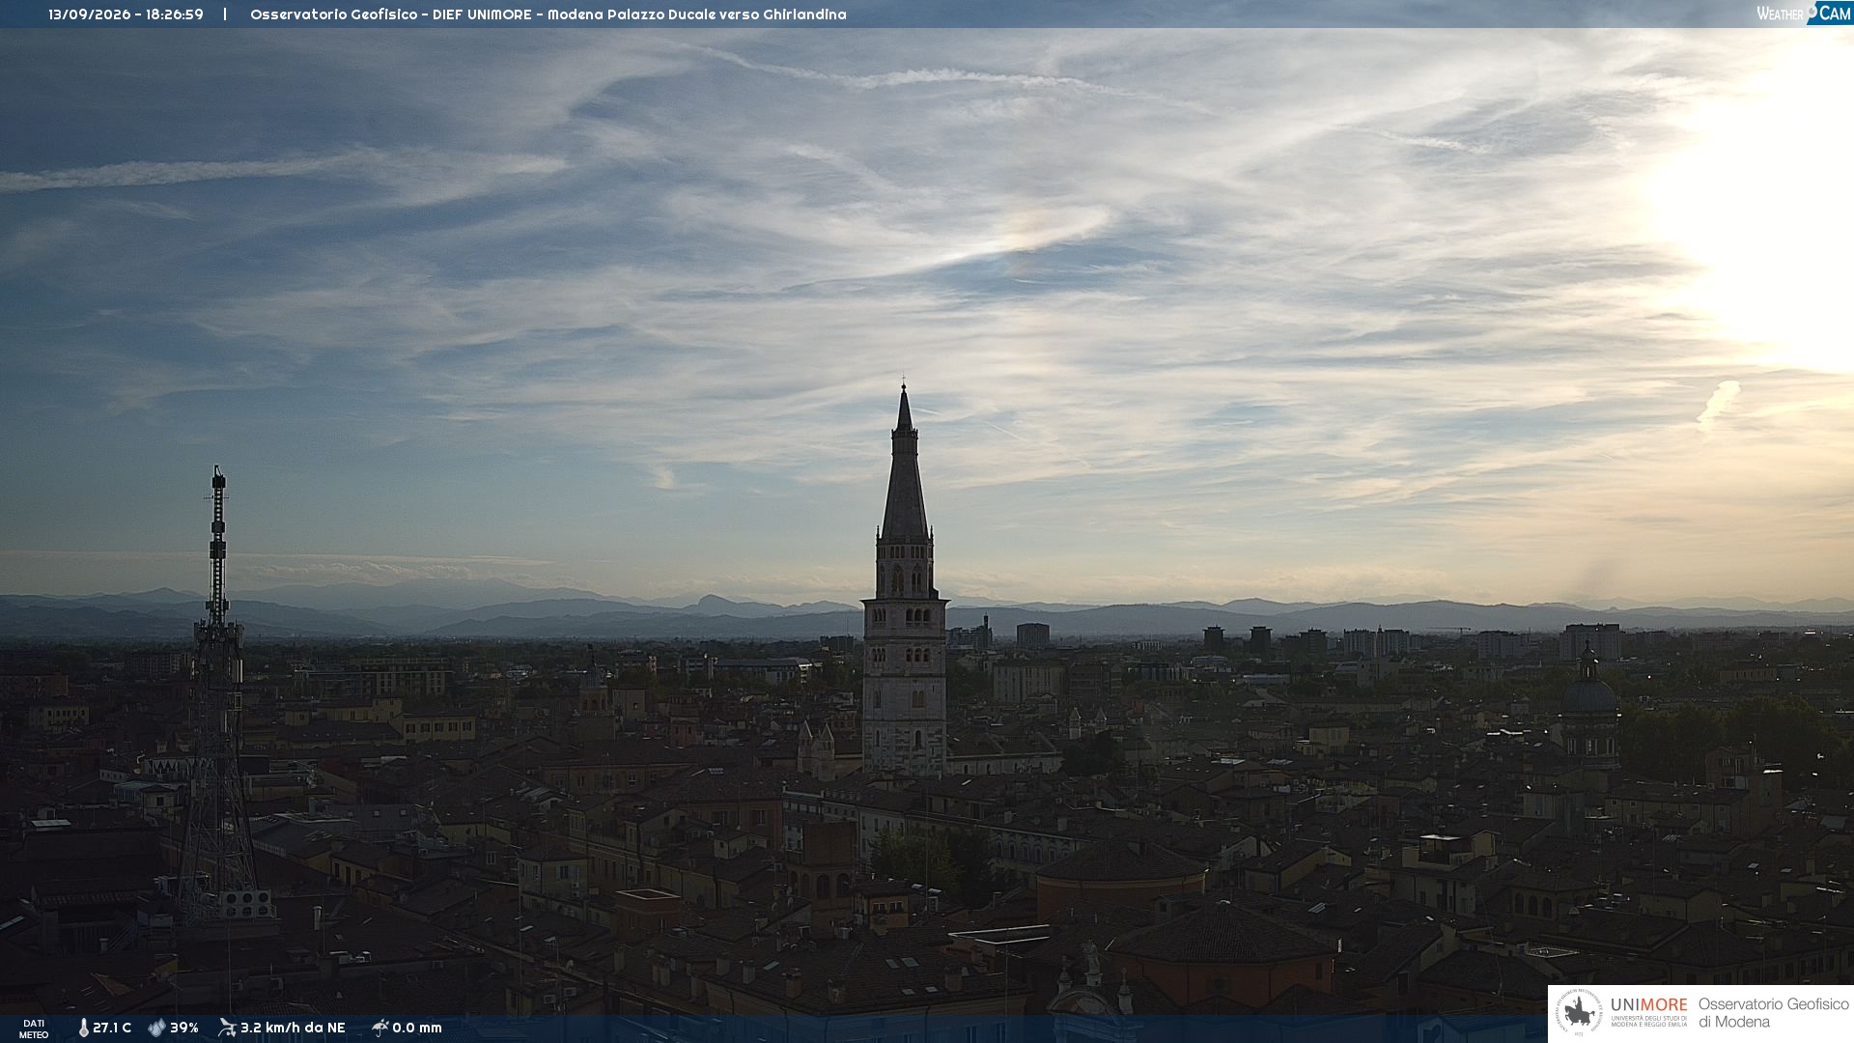Click the DATI METEO label
This screenshot has width=1854, height=1043.
tap(34, 1029)
